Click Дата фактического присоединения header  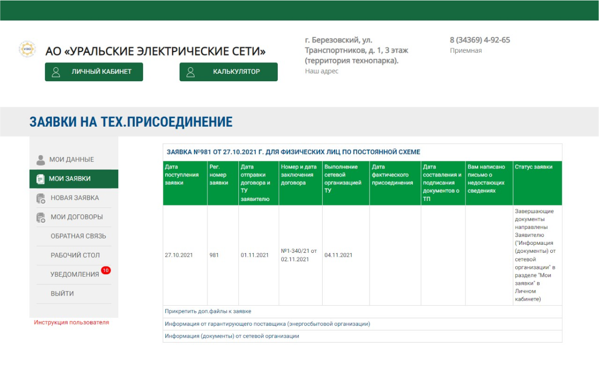396,183
